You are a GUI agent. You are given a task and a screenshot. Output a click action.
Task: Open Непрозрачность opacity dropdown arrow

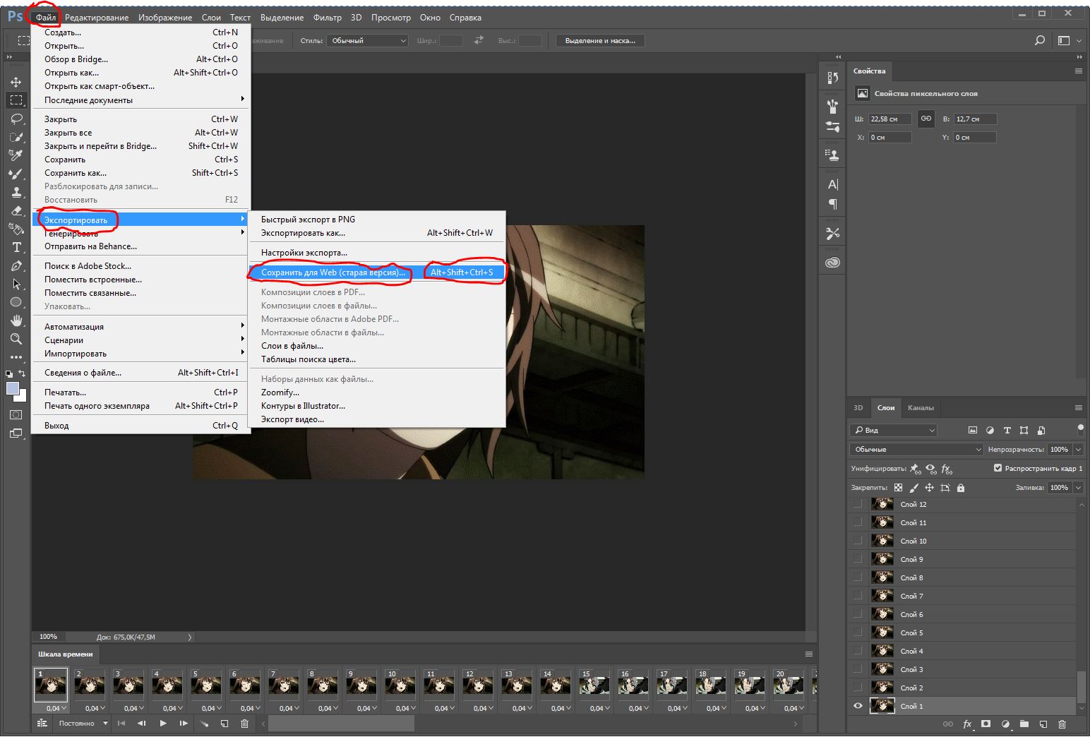click(1078, 449)
